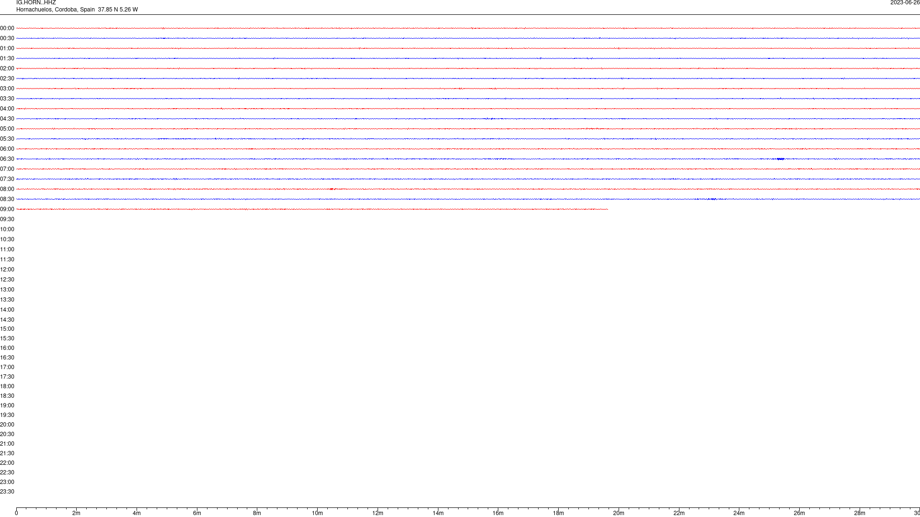Click the blue burst on the 06:30 trace
The height and width of the screenshot is (517, 920).
tap(780, 159)
